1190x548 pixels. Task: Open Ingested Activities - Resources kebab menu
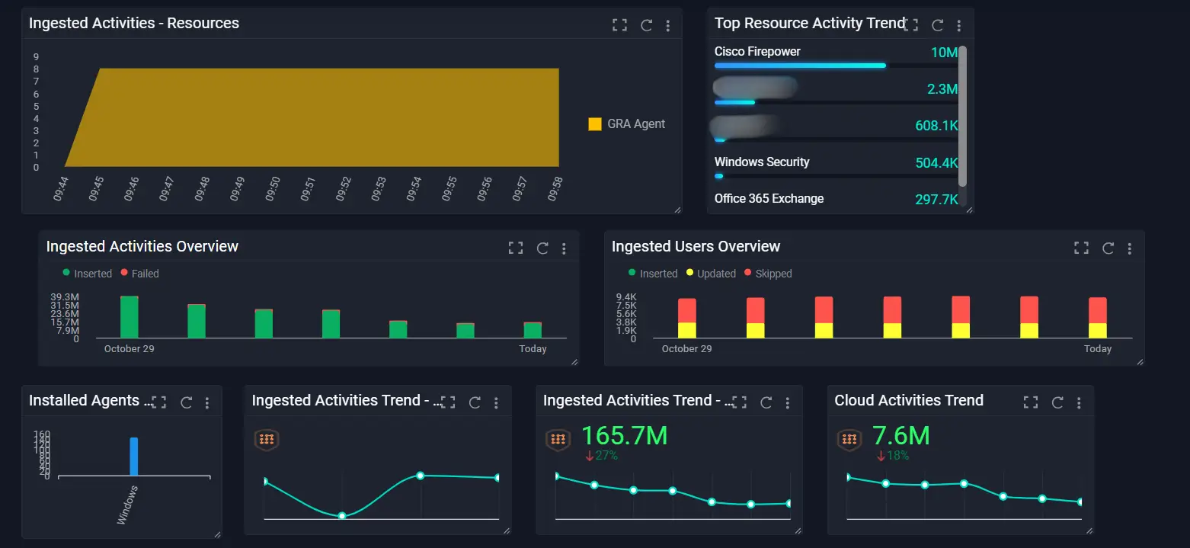[x=668, y=25]
